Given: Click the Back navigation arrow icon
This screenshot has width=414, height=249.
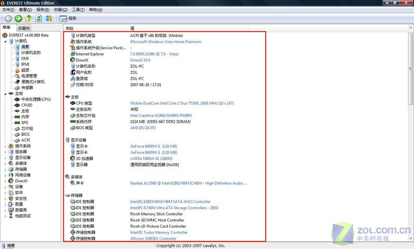Looking at the screenshot, I should click(8, 18).
